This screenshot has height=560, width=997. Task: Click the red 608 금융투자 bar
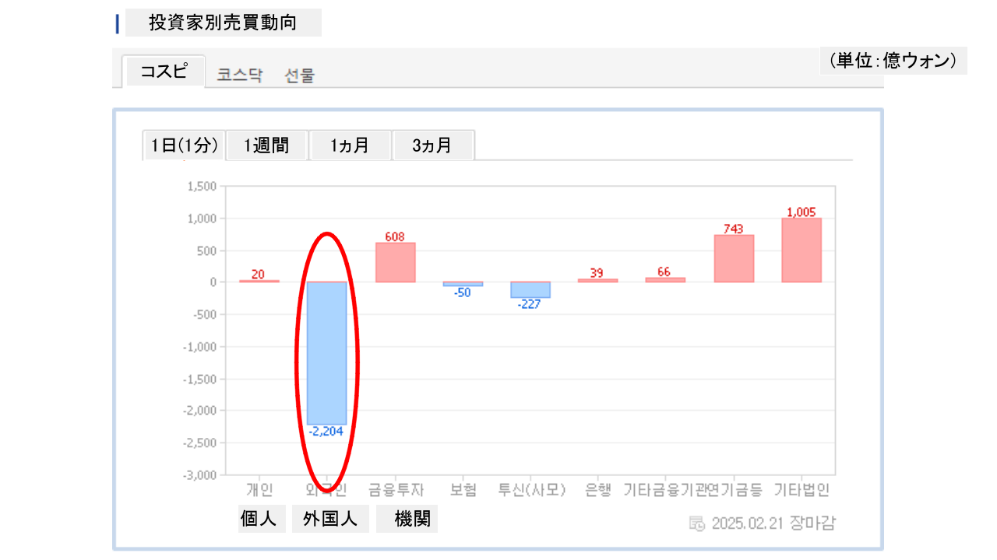pyautogui.click(x=395, y=262)
